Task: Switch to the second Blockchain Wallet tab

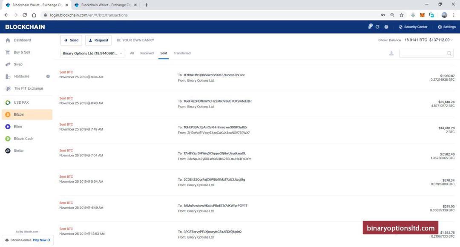Action: click(106, 5)
